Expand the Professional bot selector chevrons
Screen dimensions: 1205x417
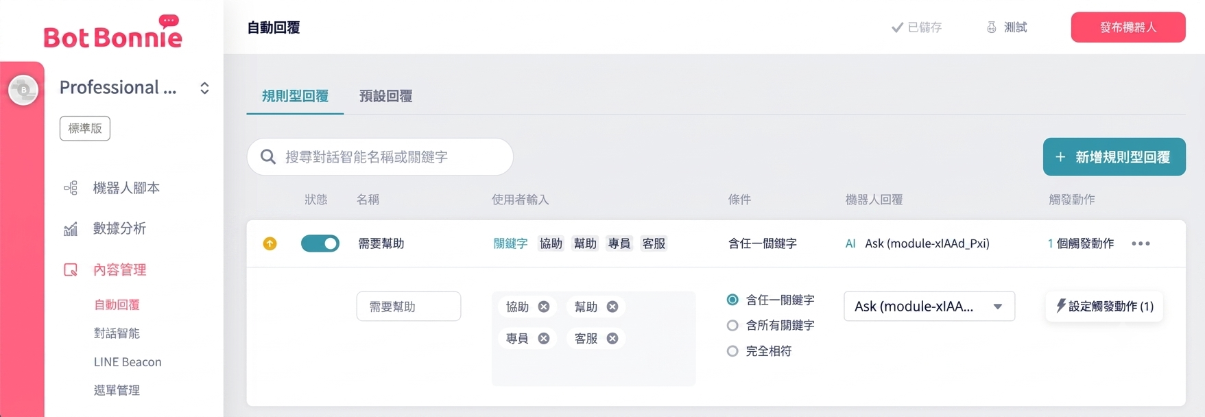(x=204, y=88)
